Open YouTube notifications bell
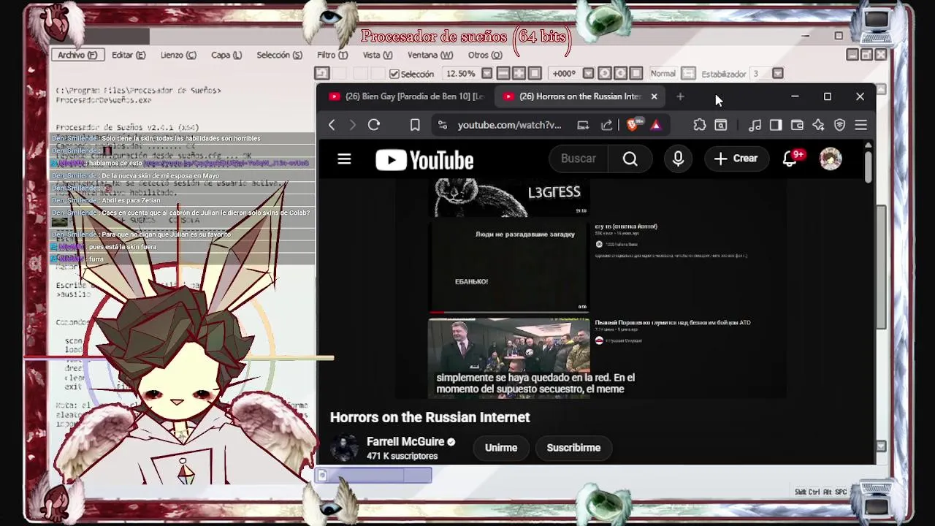The image size is (935, 526). [790, 159]
